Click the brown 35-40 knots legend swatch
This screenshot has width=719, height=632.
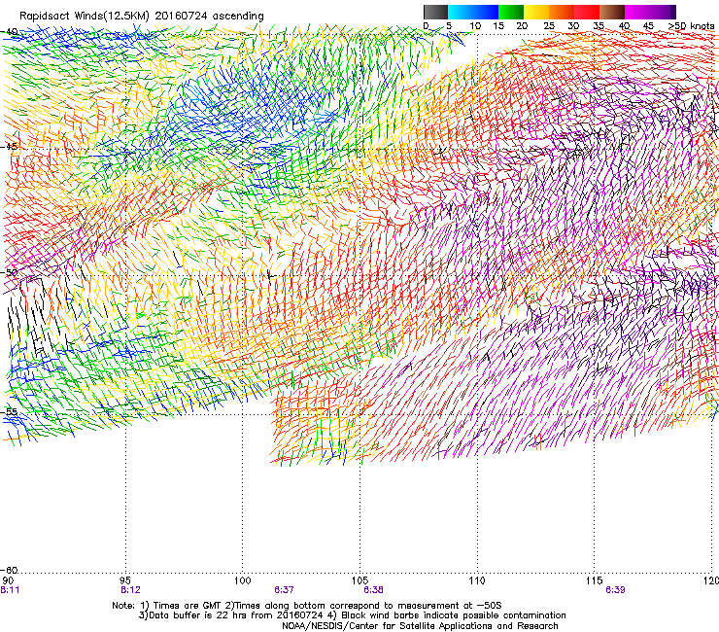612,12
